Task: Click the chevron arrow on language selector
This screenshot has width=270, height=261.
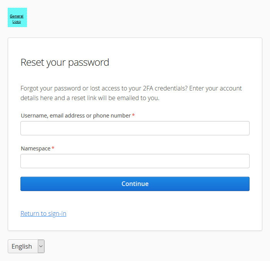Action: 41,246
